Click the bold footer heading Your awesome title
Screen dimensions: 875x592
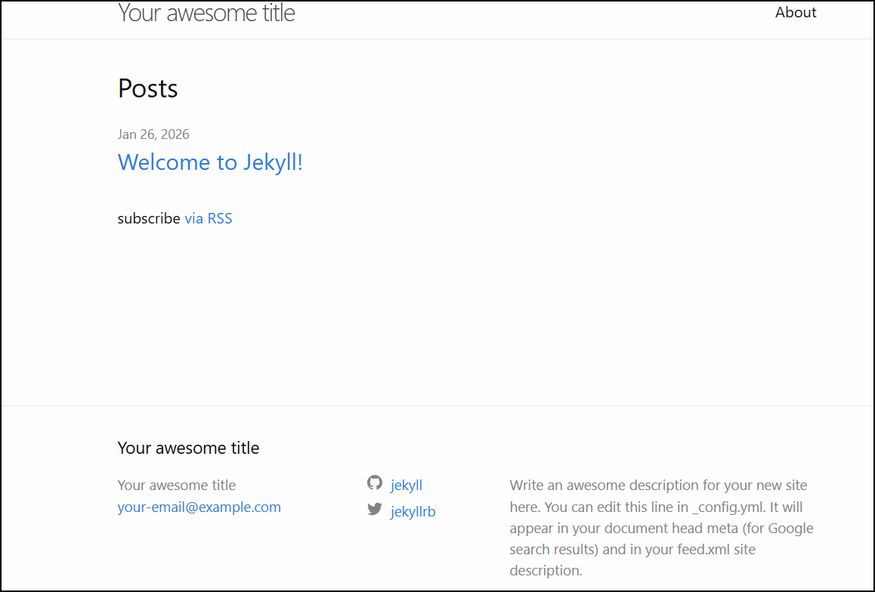(x=188, y=448)
